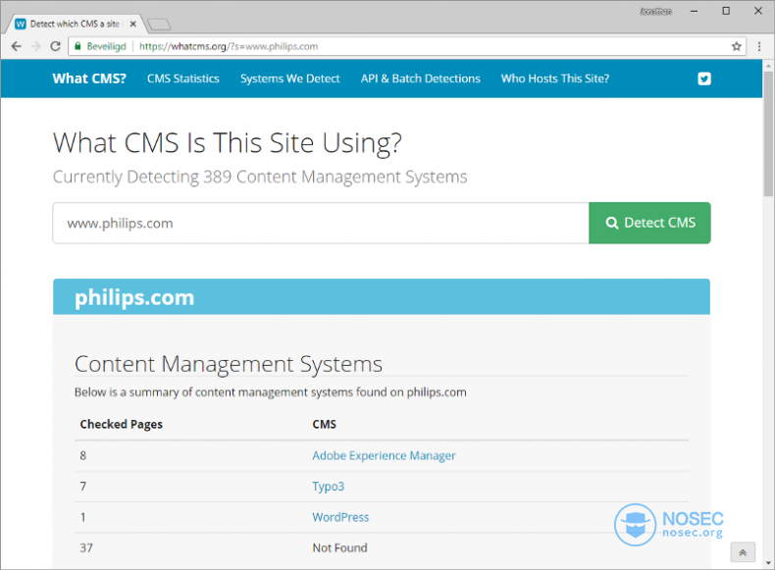The width and height of the screenshot is (775, 570).
Task: Open the Typo3 link
Action: coord(329,487)
